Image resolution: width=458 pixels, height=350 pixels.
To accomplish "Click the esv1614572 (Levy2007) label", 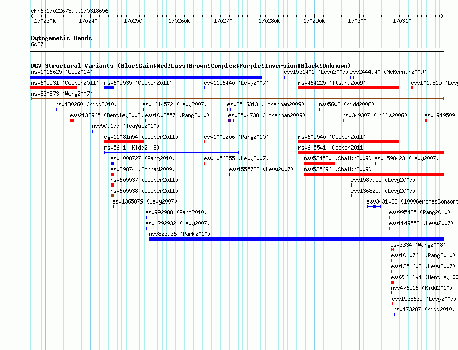I will tap(174, 104).
